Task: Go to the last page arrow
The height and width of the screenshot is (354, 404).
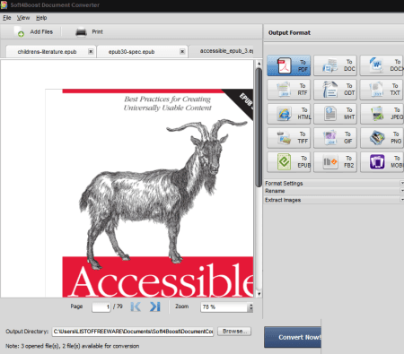Action: [x=155, y=307]
